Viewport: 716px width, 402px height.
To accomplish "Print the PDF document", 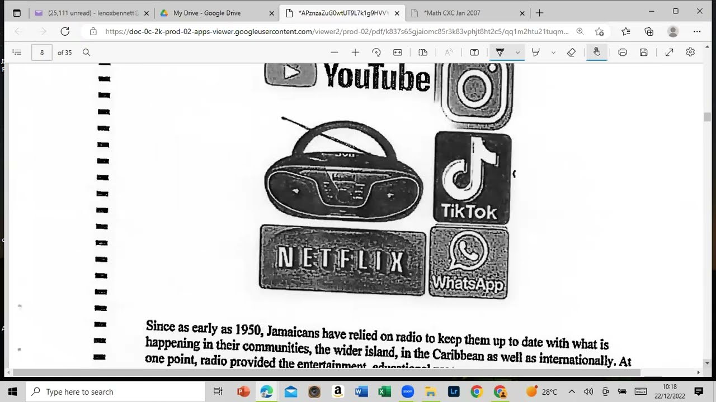I will click(x=623, y=52).
